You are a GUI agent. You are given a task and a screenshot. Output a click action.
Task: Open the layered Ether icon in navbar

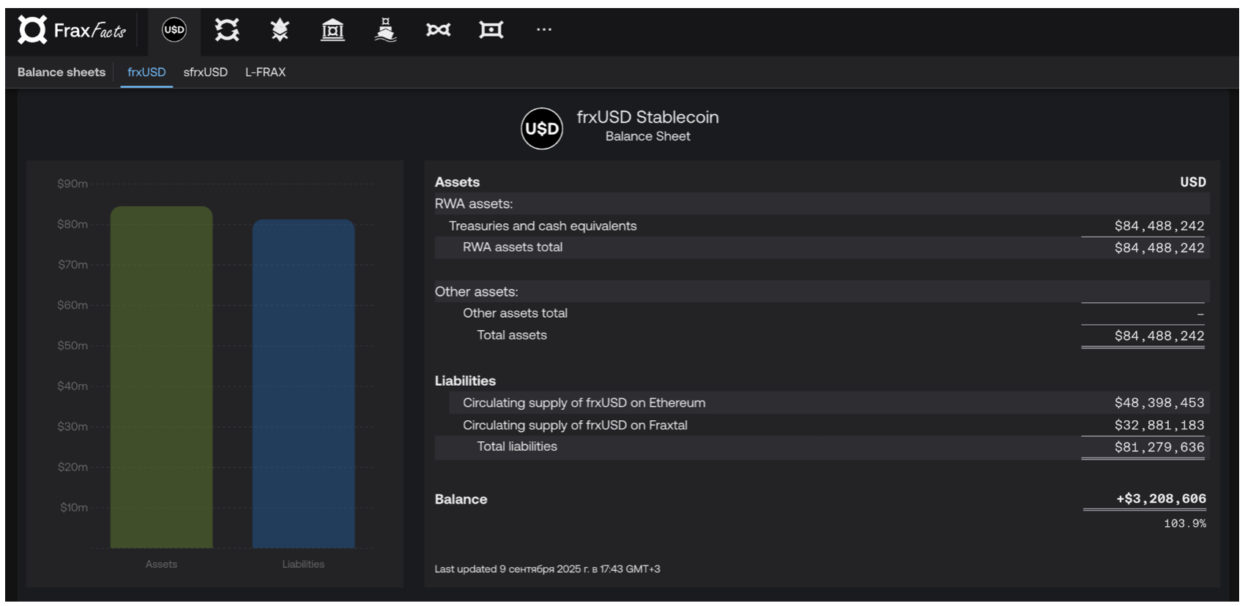[280, 30]
